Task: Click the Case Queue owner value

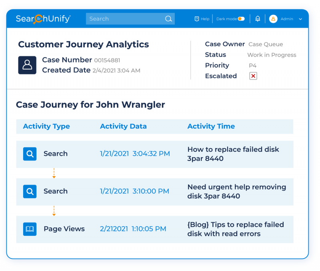Action: (x=266, y=44)
